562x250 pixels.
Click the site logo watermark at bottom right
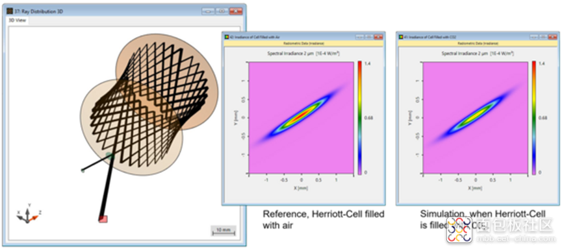[460, 229]
